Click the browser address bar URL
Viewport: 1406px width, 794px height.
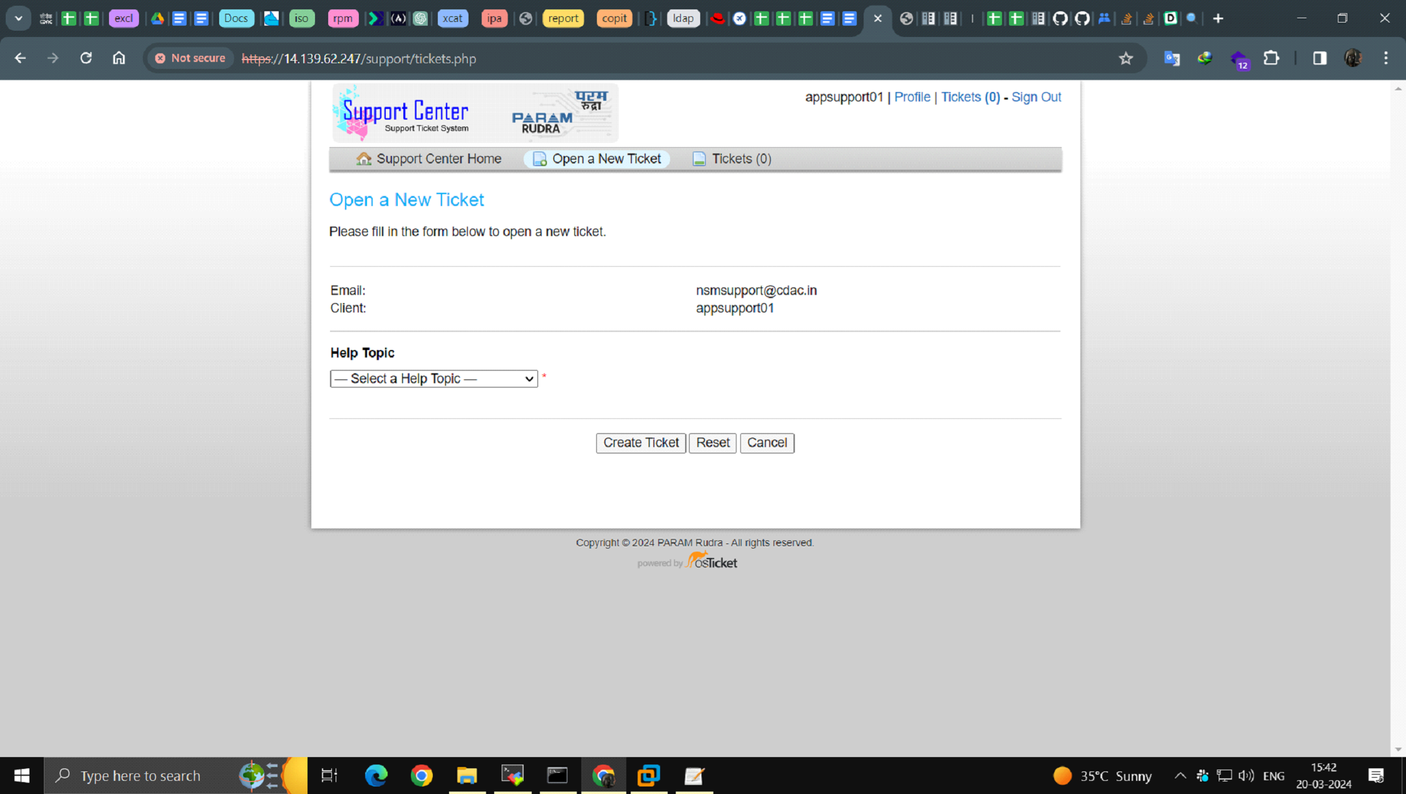click(x=358, y=58)
